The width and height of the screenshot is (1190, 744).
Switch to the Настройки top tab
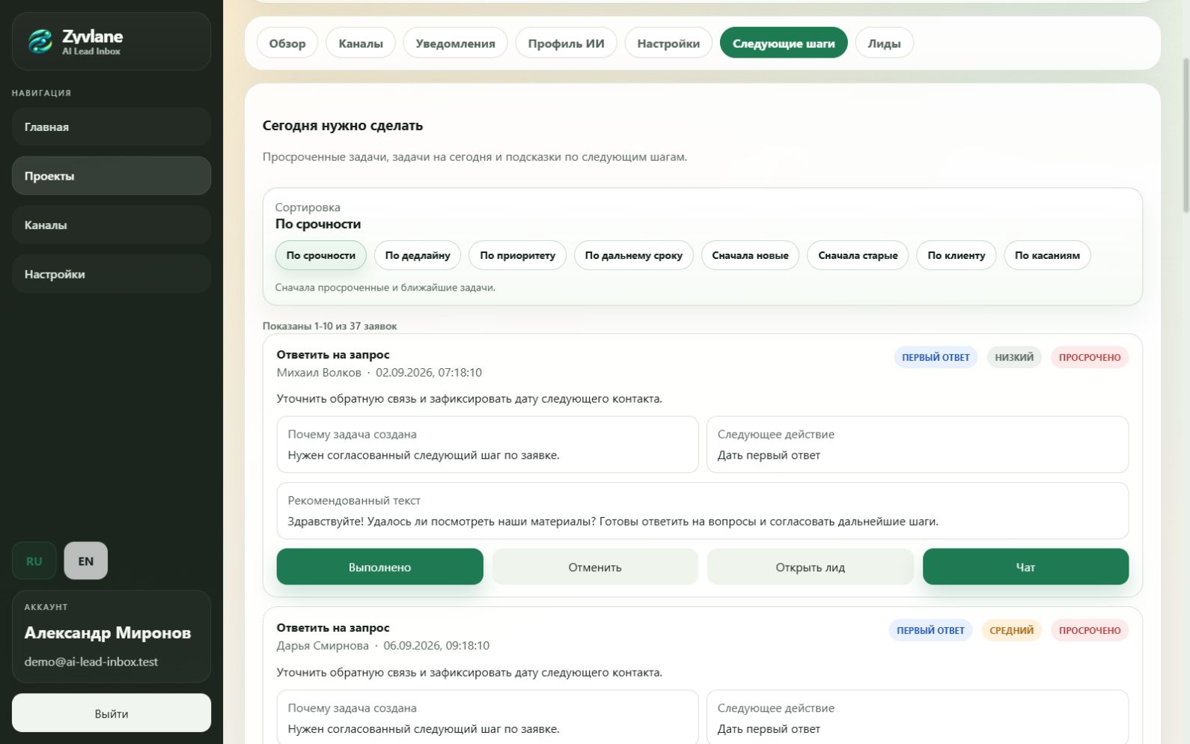(668, 43)
